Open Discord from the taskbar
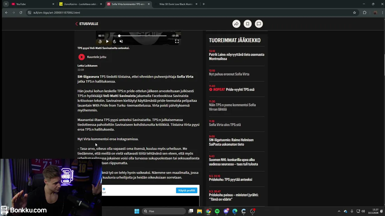Image resolution: width=385 pixels, height=216 pixels. point(226,211)
